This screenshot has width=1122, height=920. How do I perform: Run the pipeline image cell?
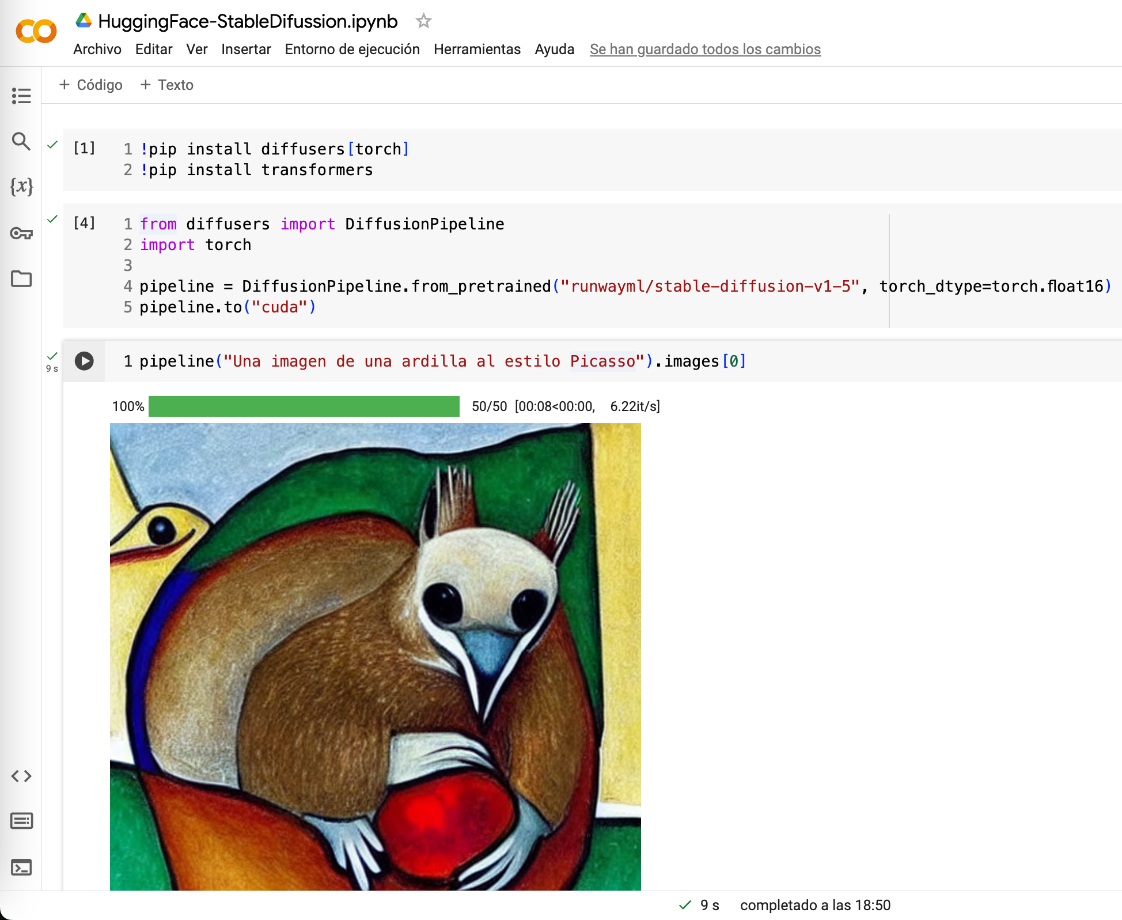tap(84, 361)
